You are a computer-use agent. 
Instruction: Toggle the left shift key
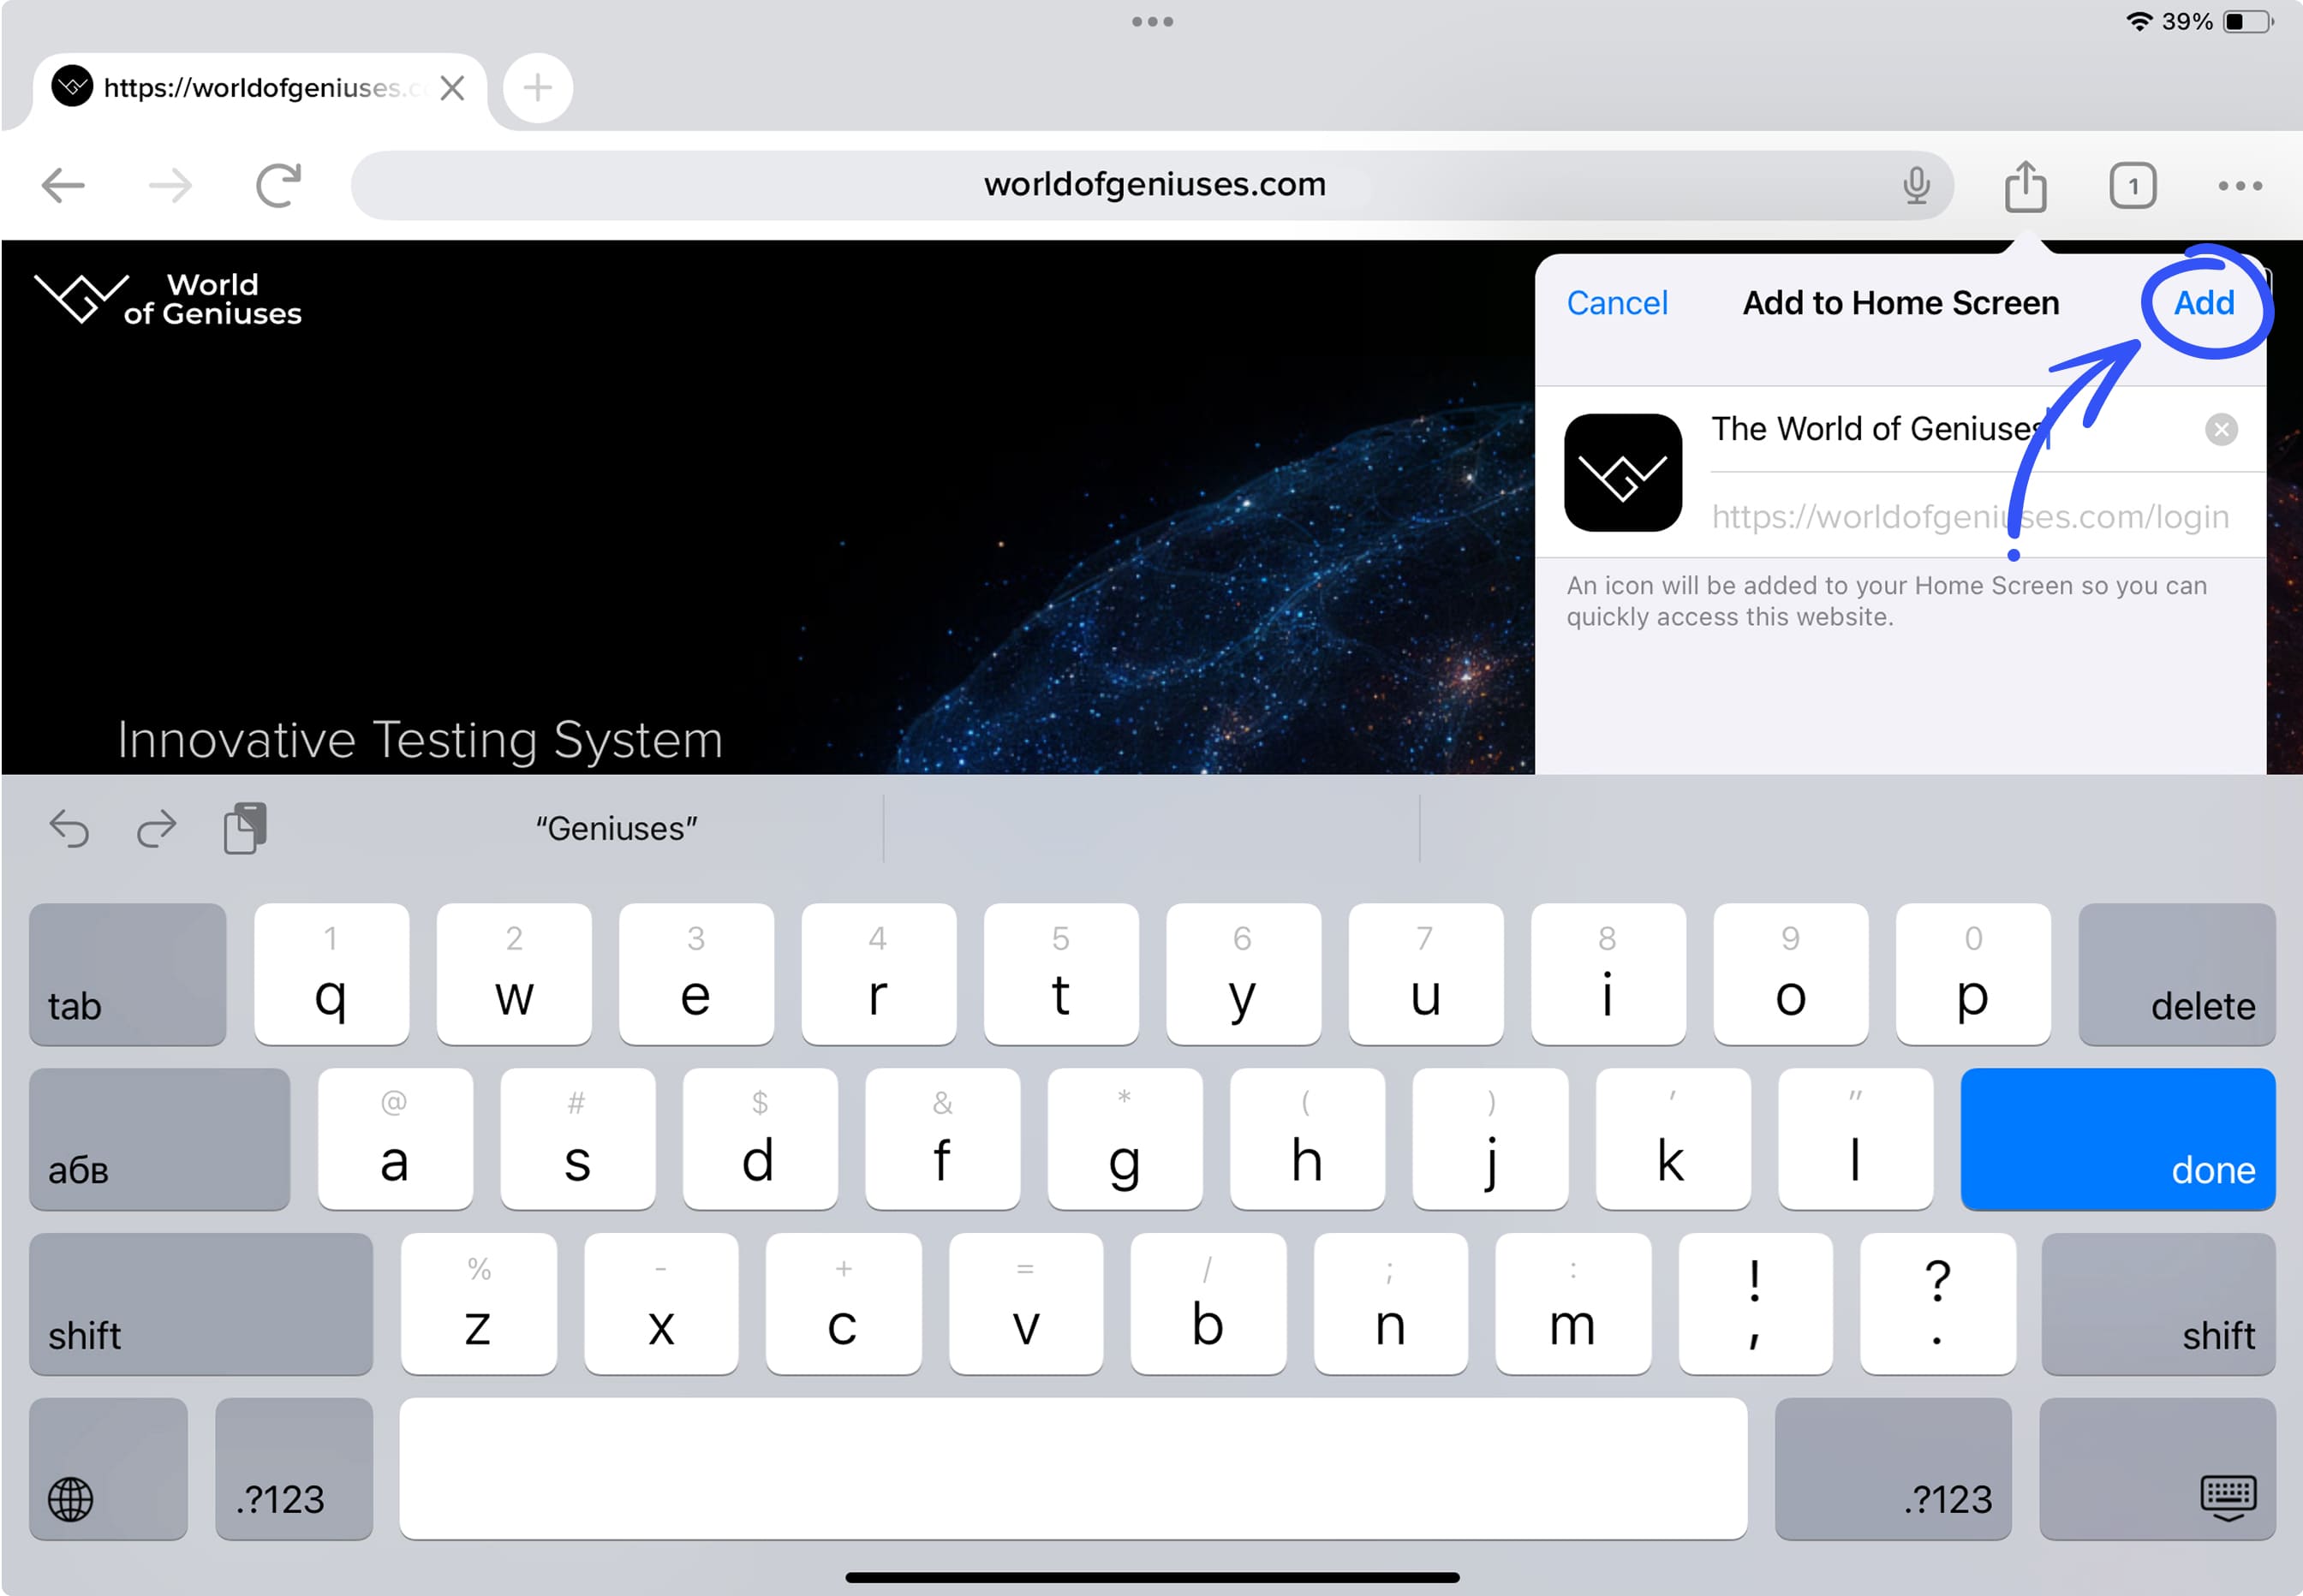[x=200, y=1303]
